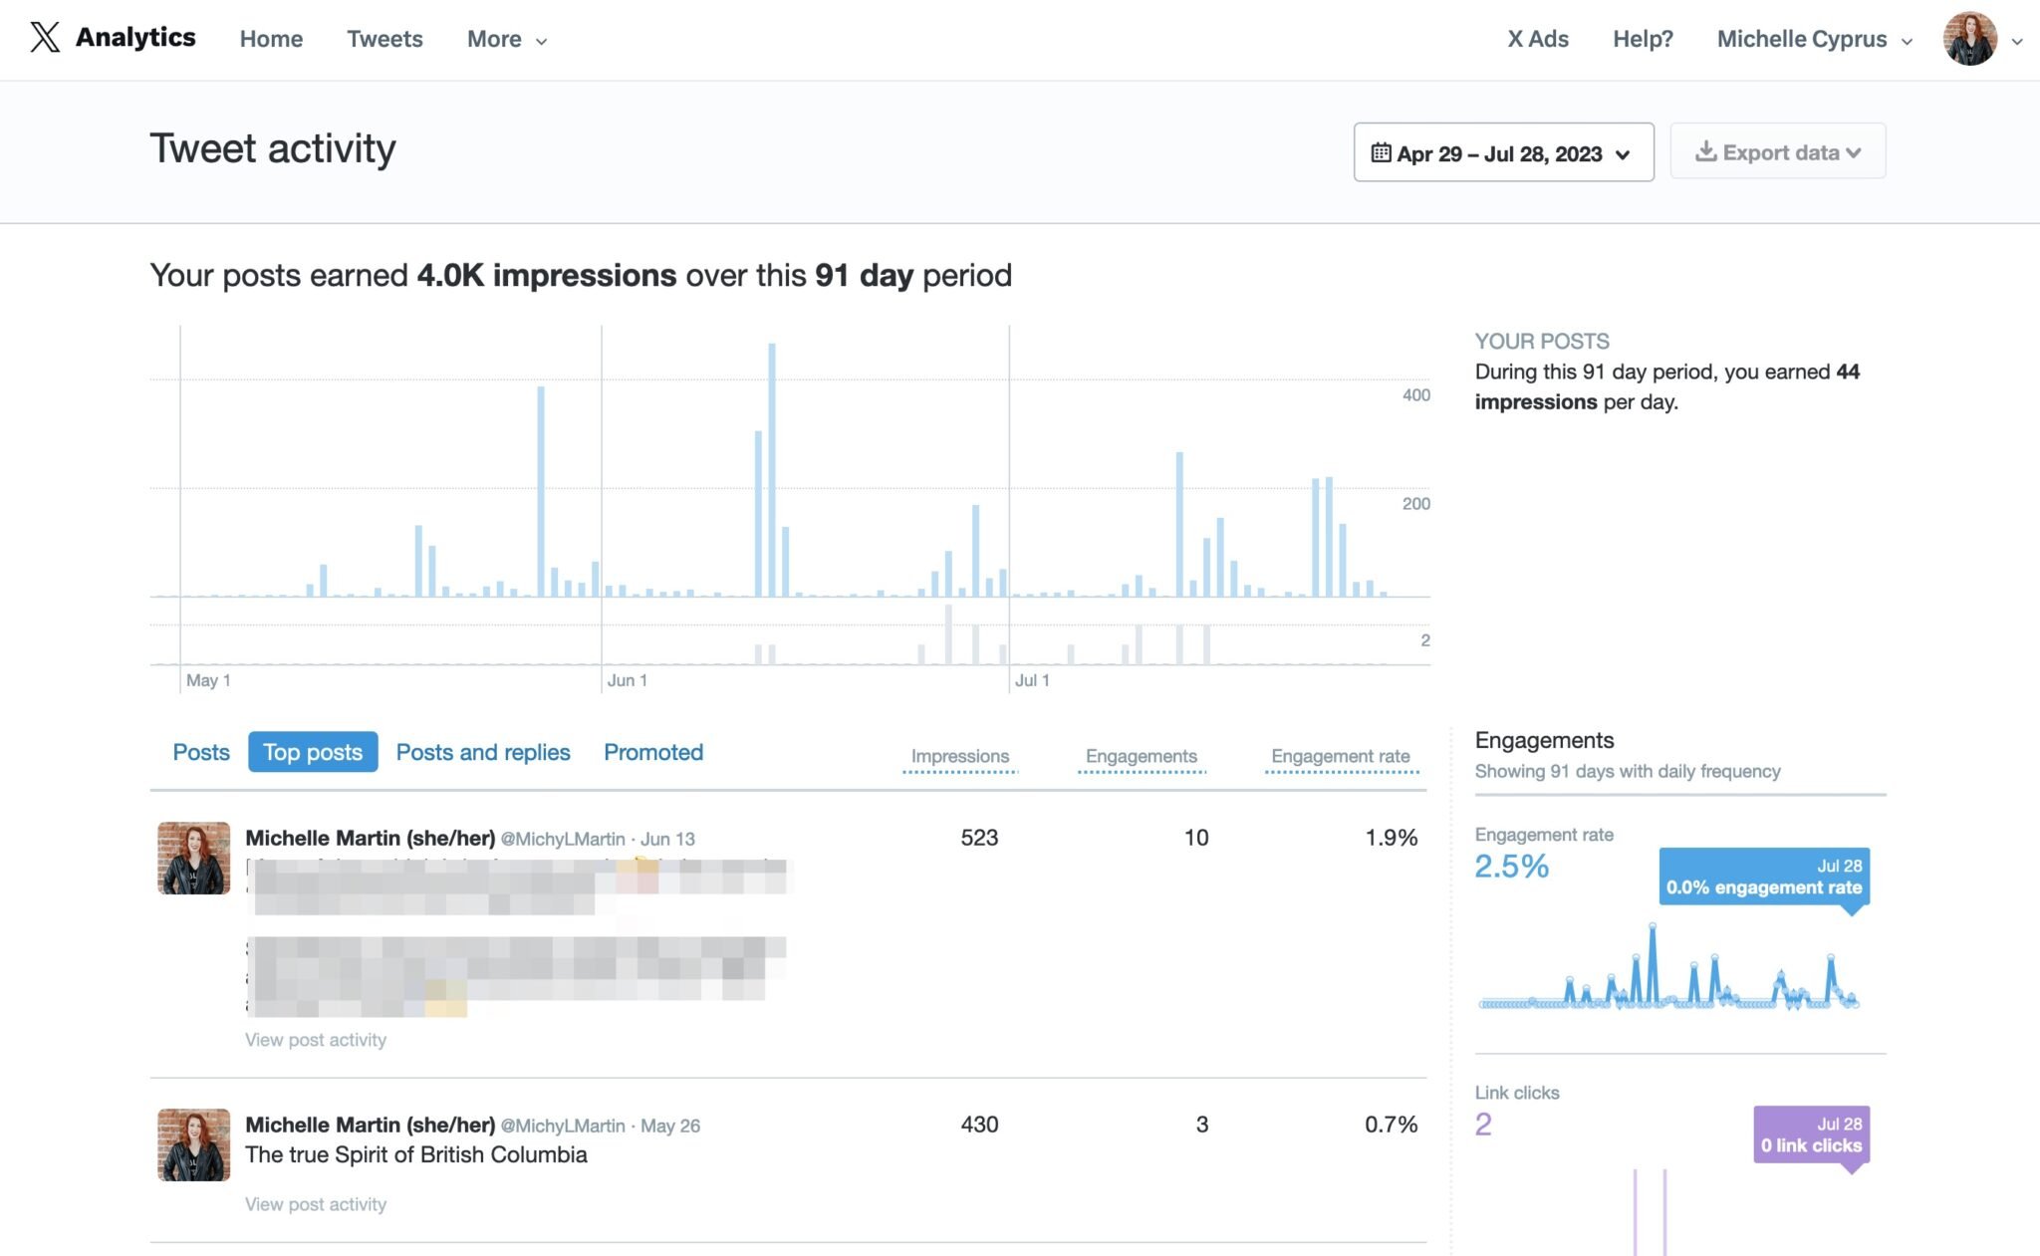2040x1256 pixels.
Task: Expand the Export data options
Action: click(x=1777, y=151)
